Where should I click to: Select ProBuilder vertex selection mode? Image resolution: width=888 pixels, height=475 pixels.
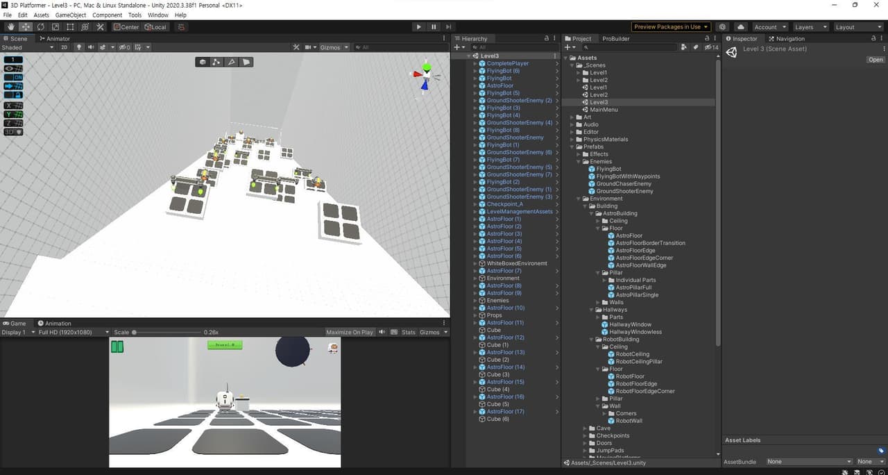click(x=216, y=62)
